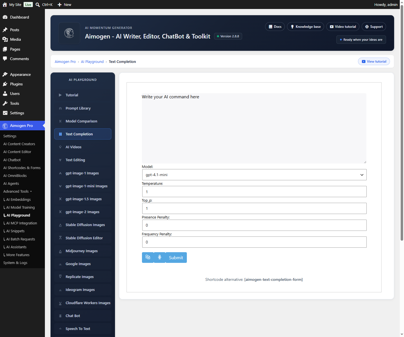The width and height of the screenshot is (404, 337).
Task: Click the Video tutorial play icon in header
Action: click(x=332, y=27)
